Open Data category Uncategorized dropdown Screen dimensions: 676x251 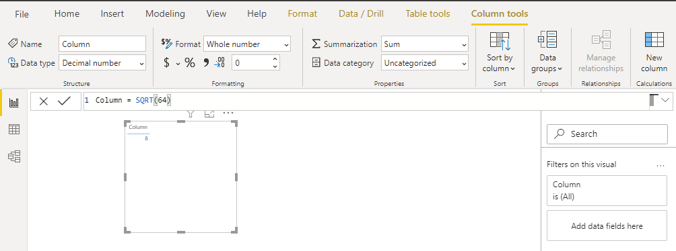tap(425, 63)
